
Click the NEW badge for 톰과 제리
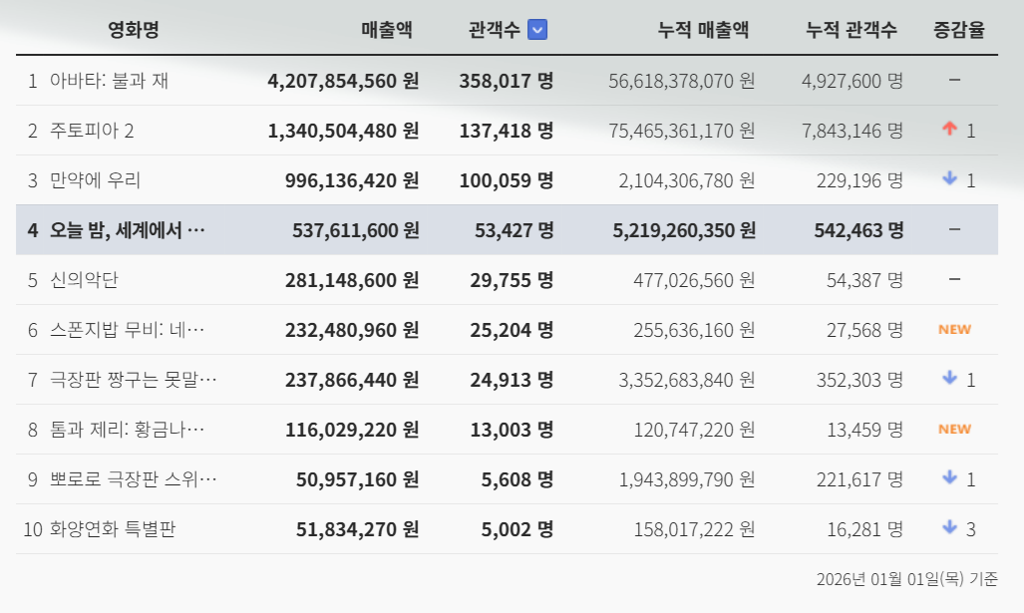(x=955, y=430)
